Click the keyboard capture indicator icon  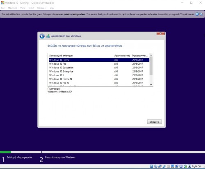(189, 166)
